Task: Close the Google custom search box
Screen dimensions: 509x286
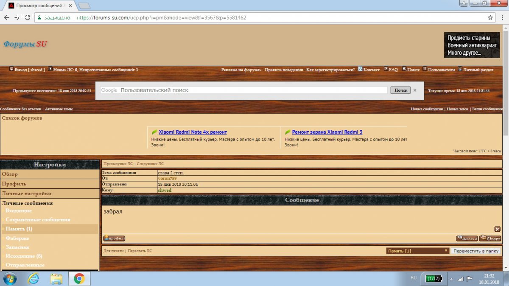Action: (x=415, y=90)
